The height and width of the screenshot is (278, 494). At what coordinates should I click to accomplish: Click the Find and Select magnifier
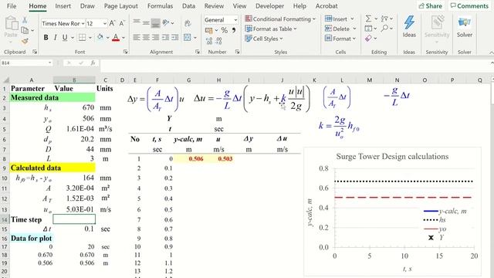point(384,29)
